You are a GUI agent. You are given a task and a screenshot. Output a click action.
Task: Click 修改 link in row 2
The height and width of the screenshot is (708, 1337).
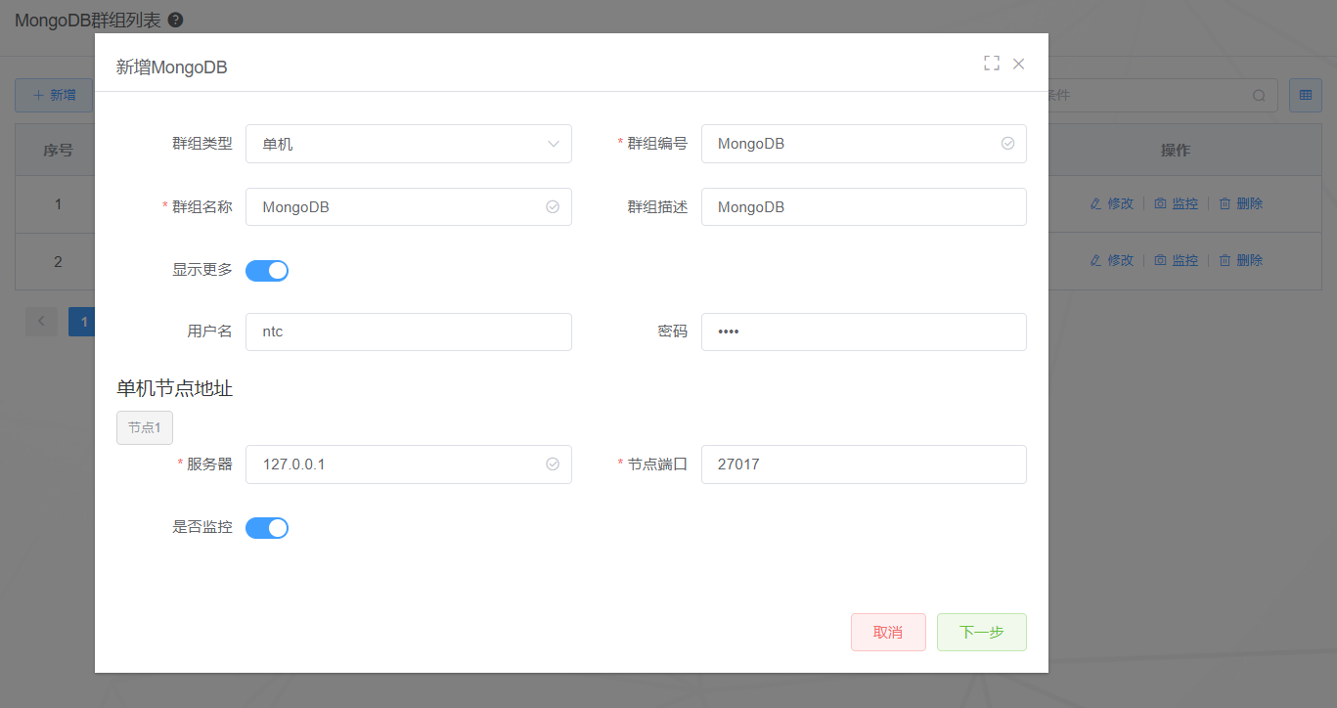coord(1112,260)
